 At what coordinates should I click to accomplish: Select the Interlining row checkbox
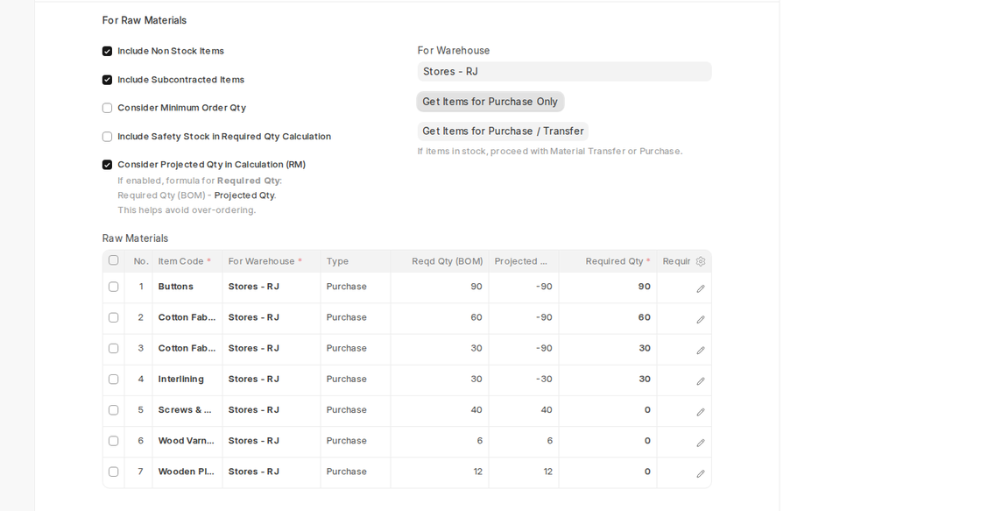[113, 379]
